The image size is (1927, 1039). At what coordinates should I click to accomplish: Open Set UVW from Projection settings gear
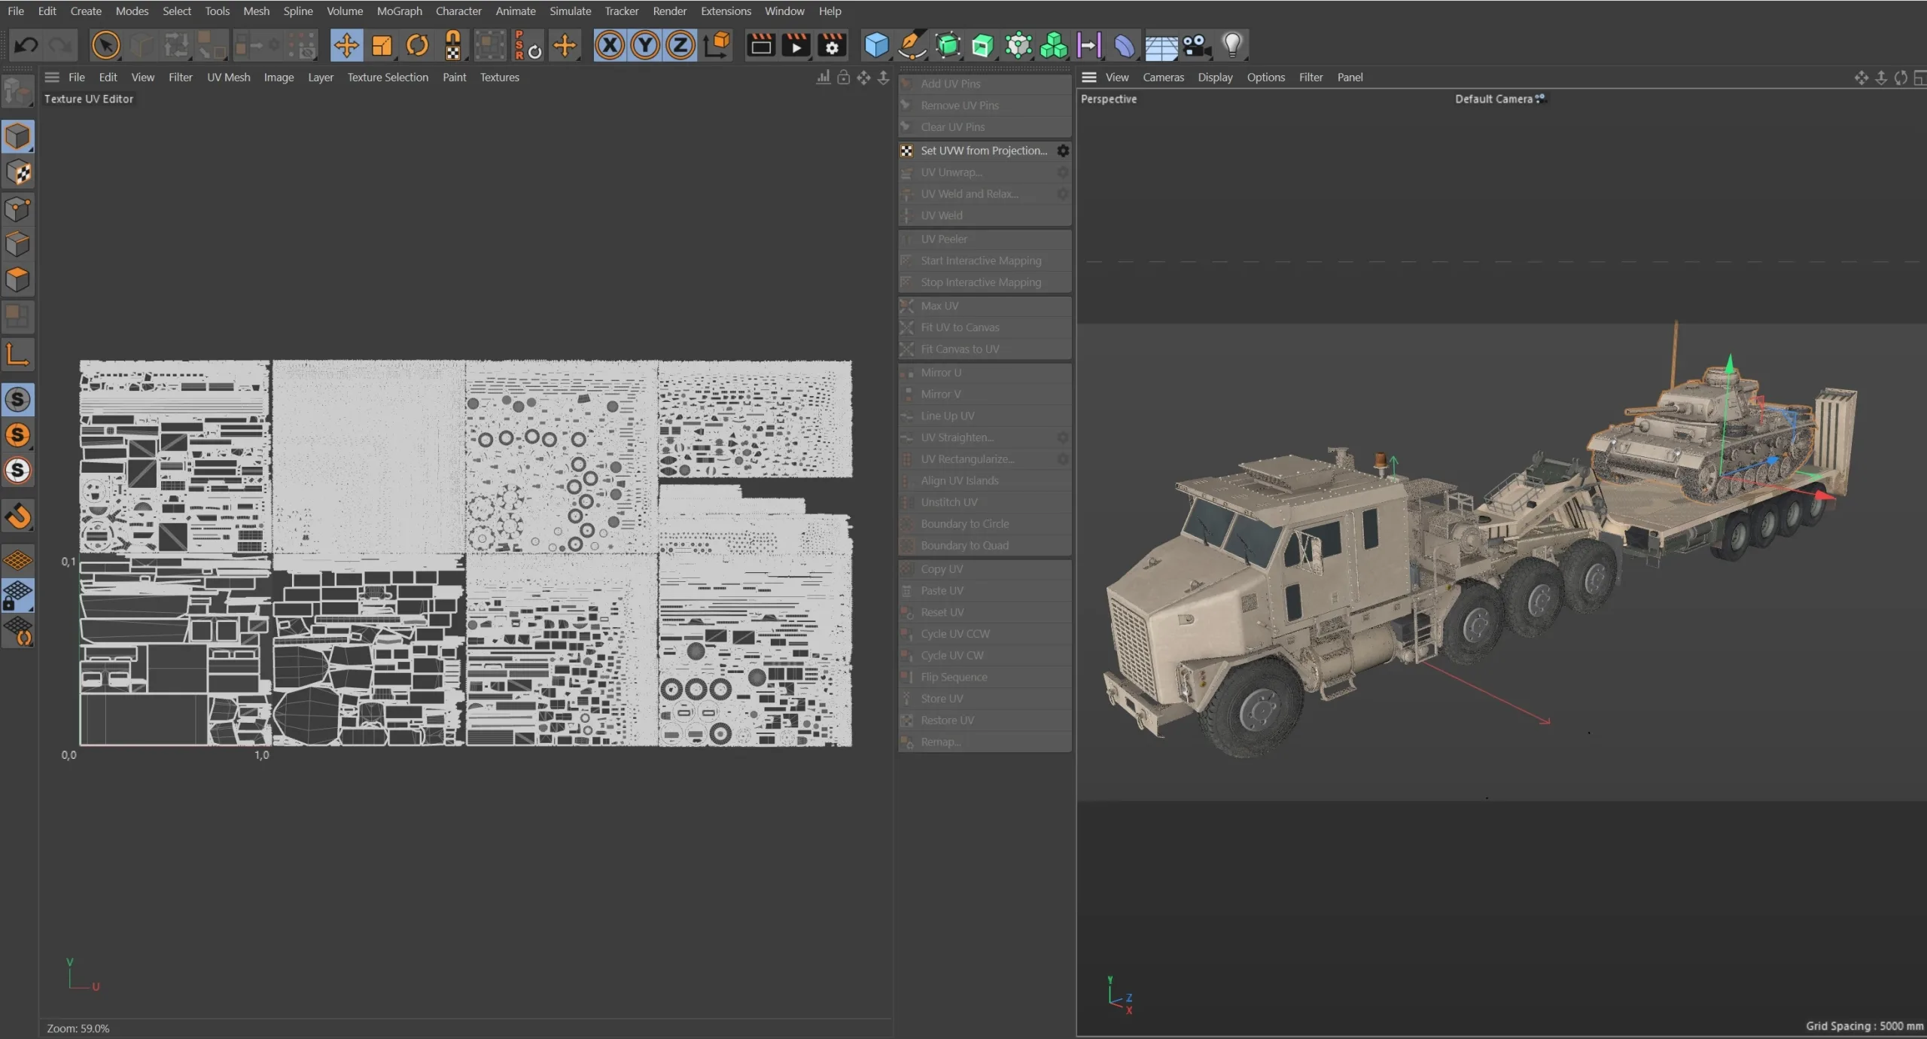pyautogui.click(x=1063, y=151)
